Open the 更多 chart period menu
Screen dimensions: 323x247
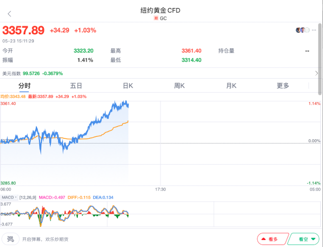pyautogui.click(x=283, y=86)
